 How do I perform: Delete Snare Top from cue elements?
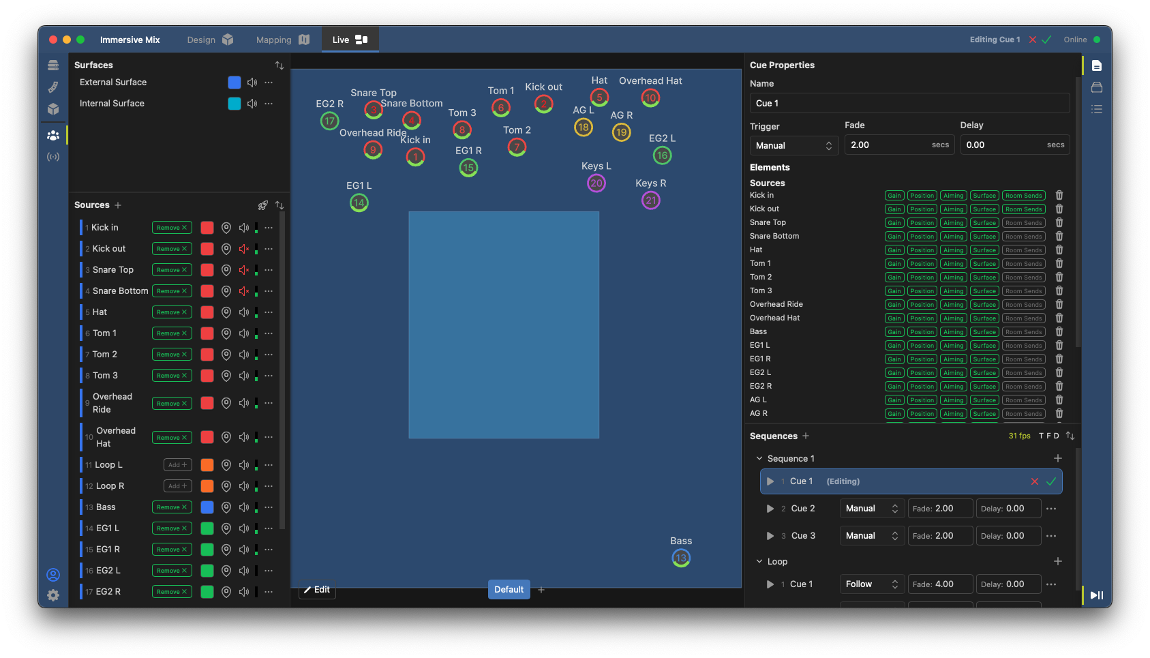point(1059,222)
